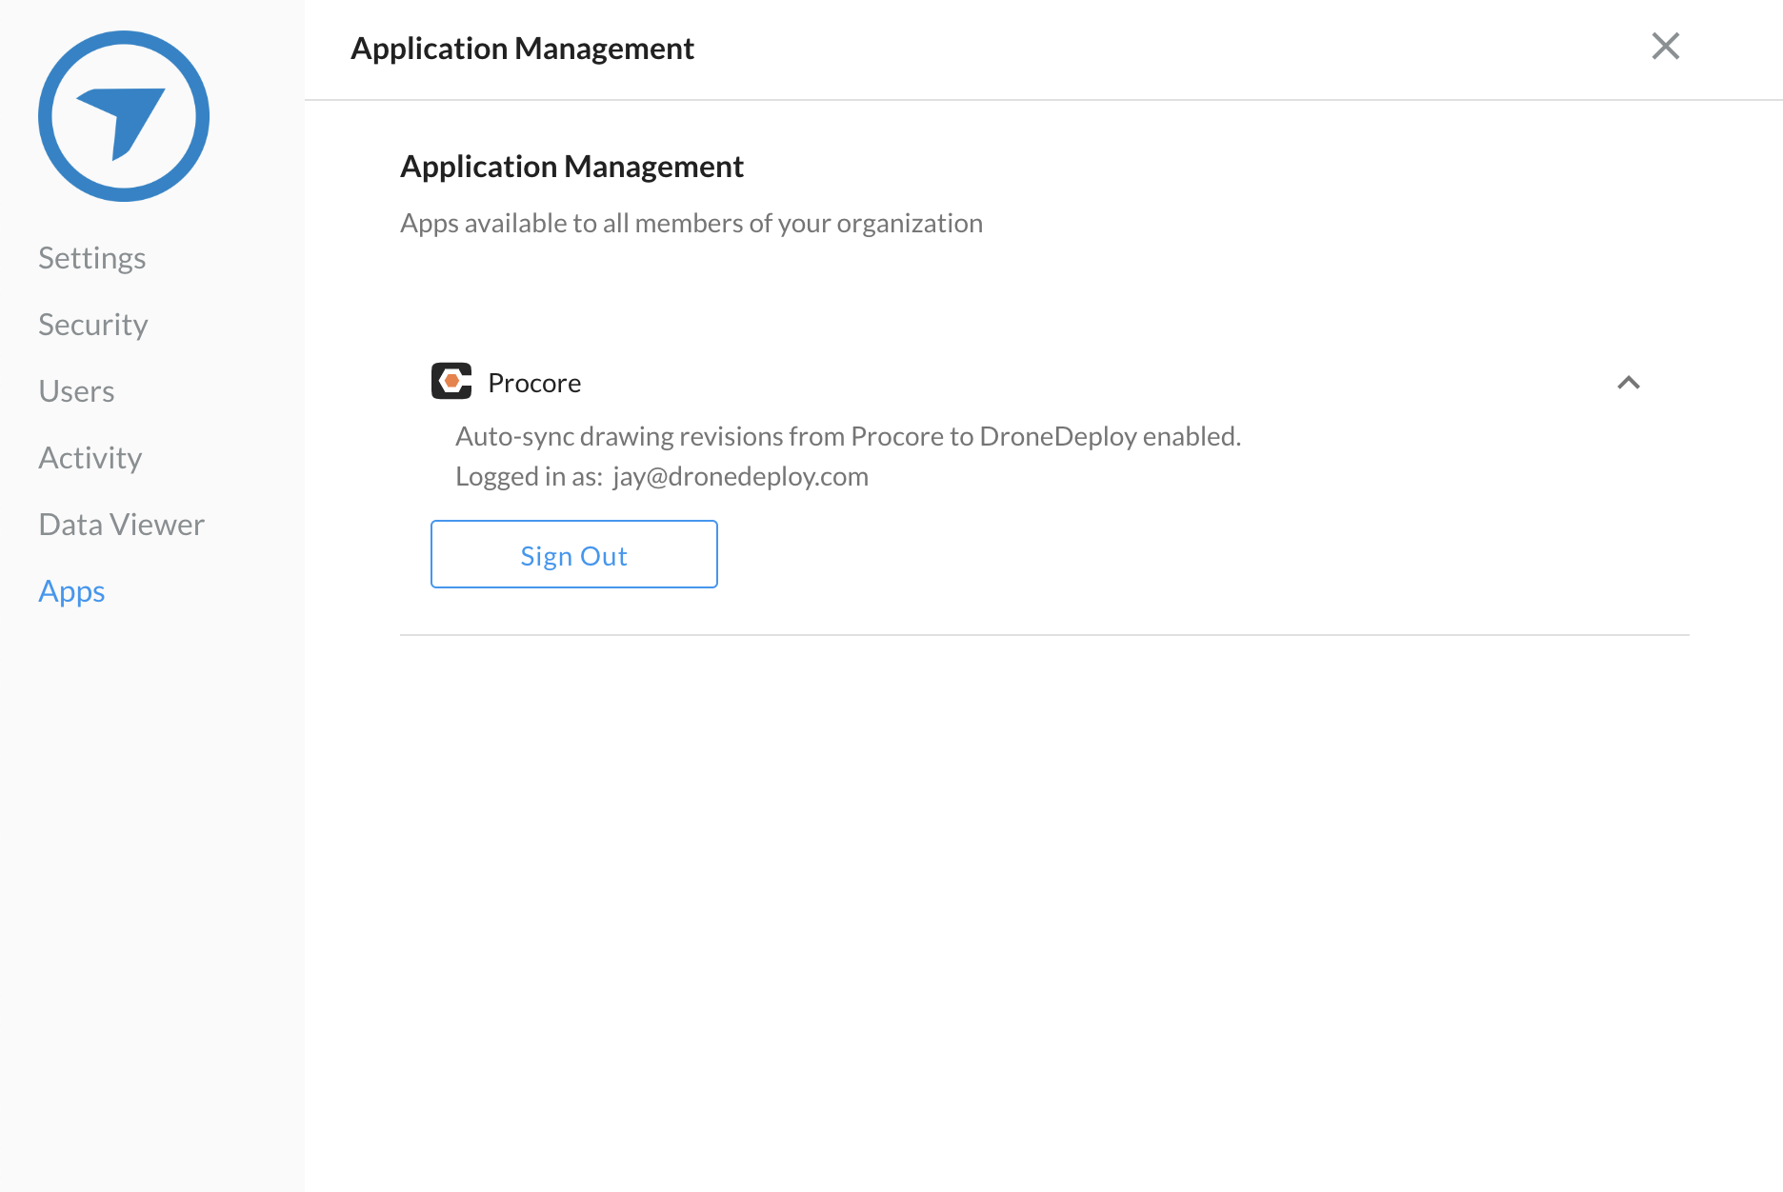Select the Apps section
Screen dimensions: 1783x1192
[x=71, y=591]
